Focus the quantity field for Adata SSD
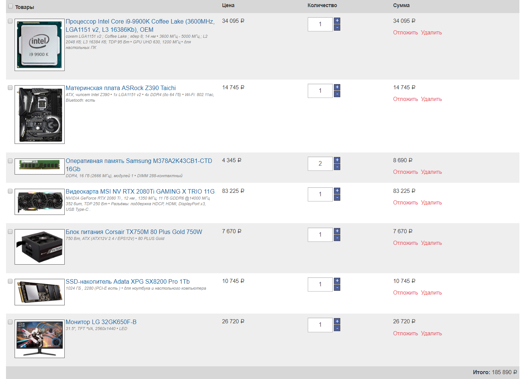The image size is (525, 379). click(x=320, y=284)
